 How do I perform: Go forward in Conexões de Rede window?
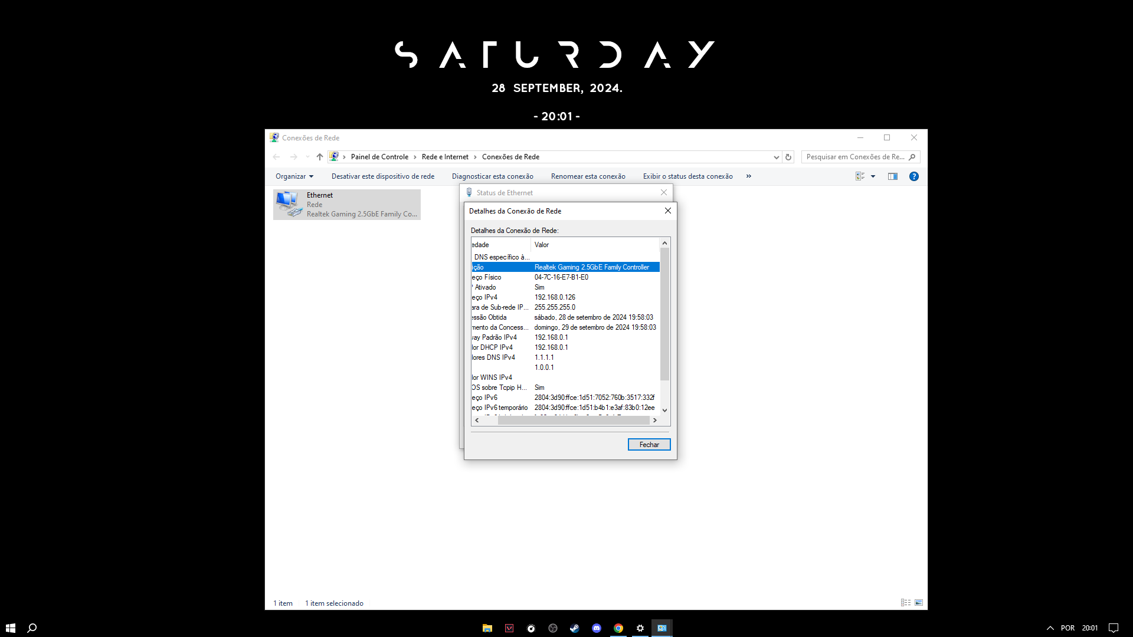[294, 157]
